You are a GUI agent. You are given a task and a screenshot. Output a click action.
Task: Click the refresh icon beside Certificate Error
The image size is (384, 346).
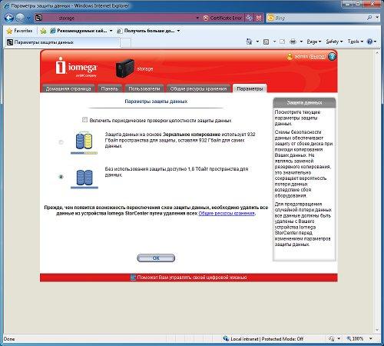[x=249, y=18]
